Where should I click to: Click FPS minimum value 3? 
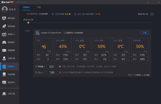(48, 59)
